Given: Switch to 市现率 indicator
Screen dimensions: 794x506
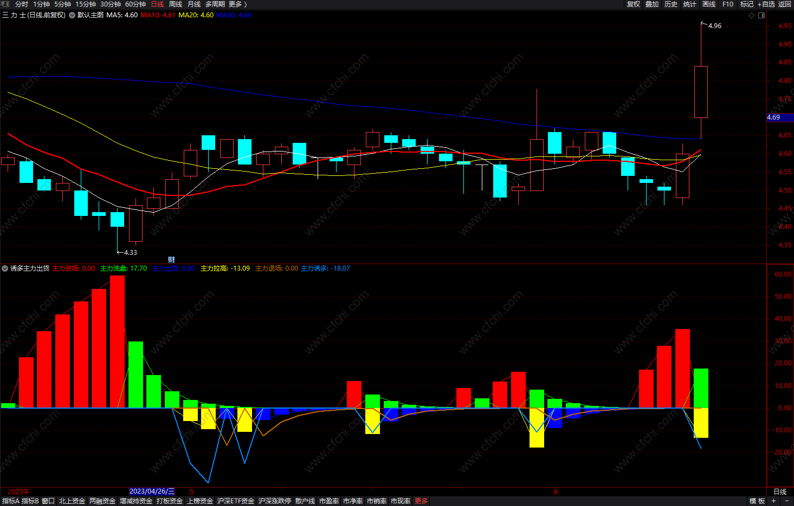Looking at the screenshot, I should [401, 501].
